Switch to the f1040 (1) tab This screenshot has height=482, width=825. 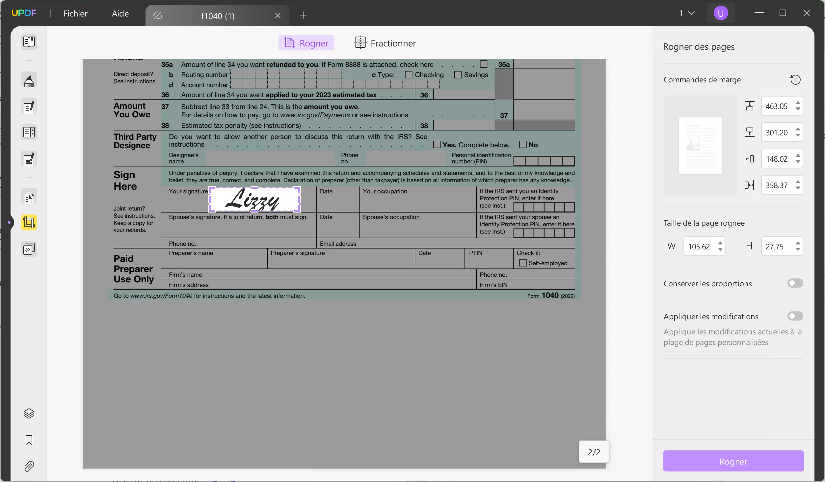217,15
